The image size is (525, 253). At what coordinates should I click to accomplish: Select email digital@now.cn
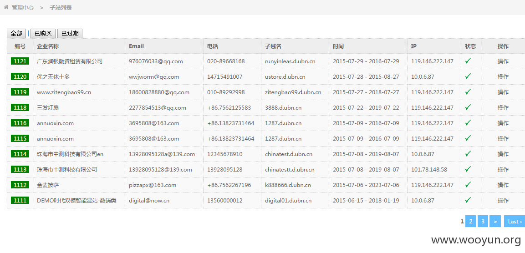(149, 201)
